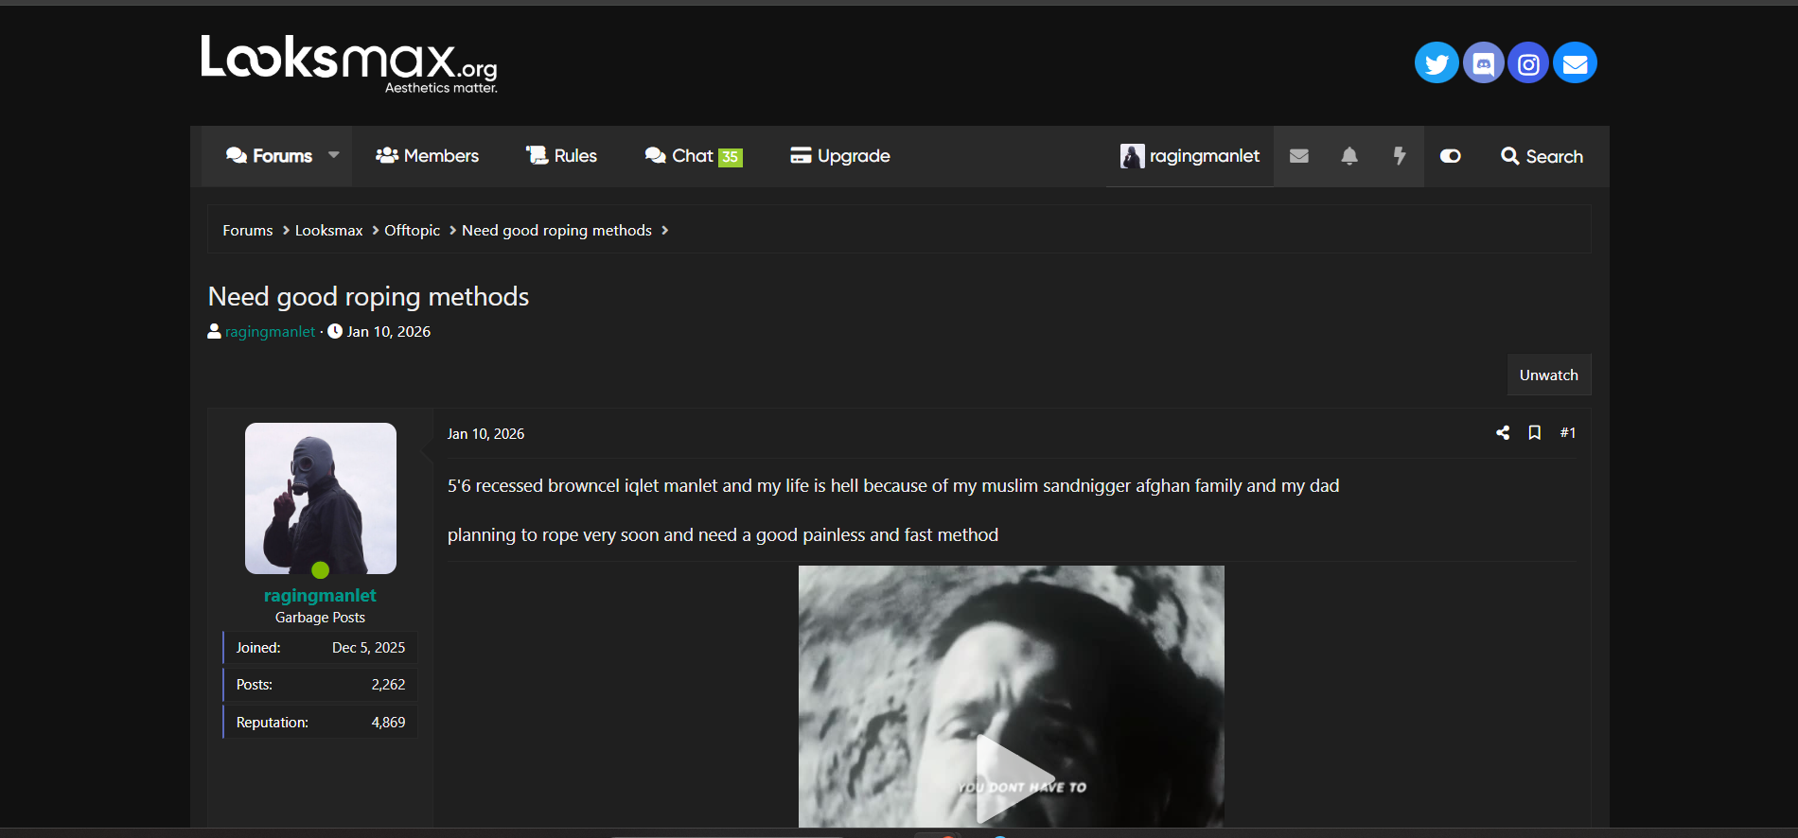Click the gas mask profile avatar
1798x838 pixels.
coord(320,498)
